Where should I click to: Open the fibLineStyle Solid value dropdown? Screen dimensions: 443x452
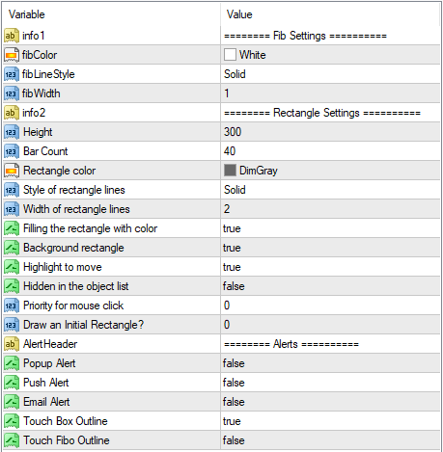coord(330,74)
